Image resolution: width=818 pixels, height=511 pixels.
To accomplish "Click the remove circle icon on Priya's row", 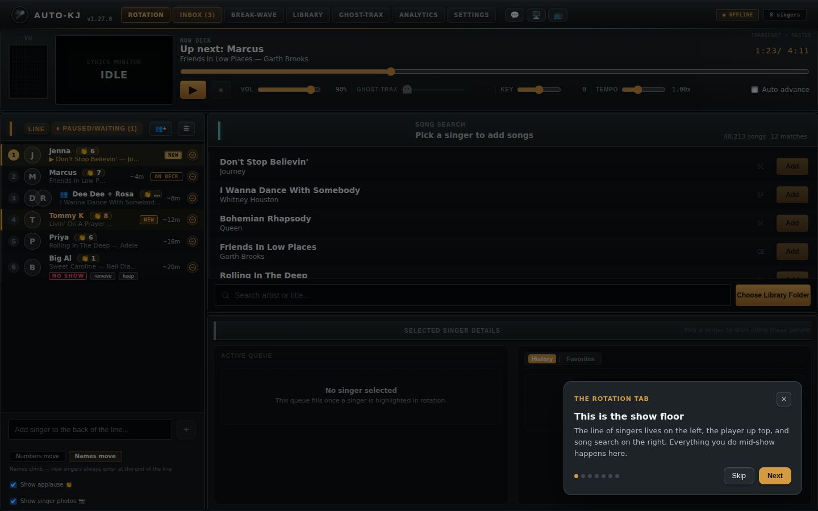I will 193,241.
